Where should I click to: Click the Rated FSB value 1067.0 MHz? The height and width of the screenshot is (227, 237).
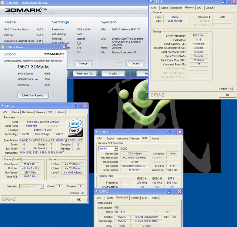point(30,177)
